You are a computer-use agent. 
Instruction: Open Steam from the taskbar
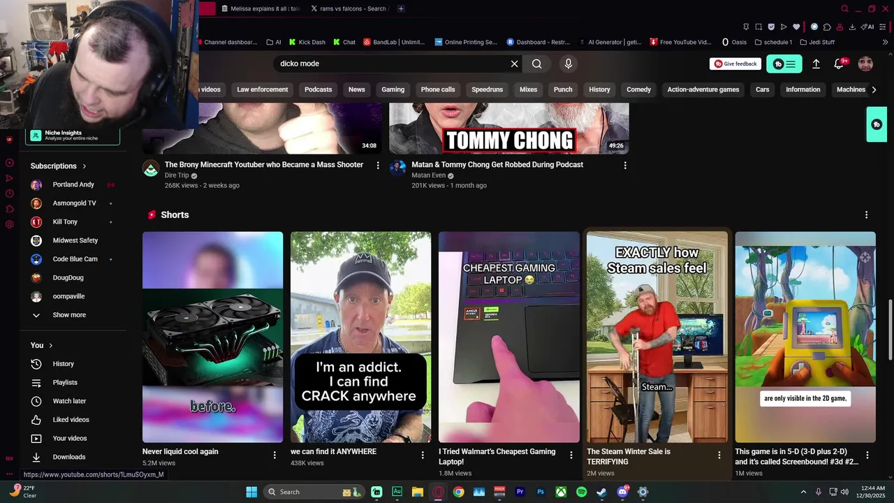pyautogui.click(x=601, y=492)
